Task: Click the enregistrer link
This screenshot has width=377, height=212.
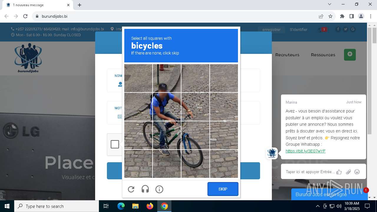Action: click(x=271, y=29)
